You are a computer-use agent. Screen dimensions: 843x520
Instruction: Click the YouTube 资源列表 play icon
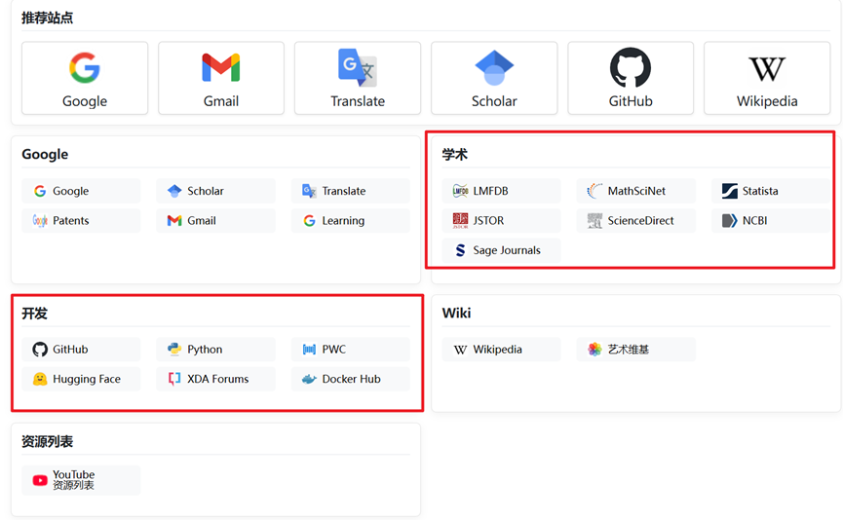click(x=40, y=480)
